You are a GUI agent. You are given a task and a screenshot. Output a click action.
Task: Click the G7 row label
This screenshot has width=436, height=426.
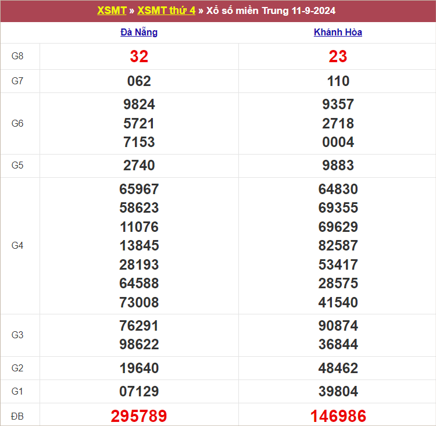click(x=17, y=81)
